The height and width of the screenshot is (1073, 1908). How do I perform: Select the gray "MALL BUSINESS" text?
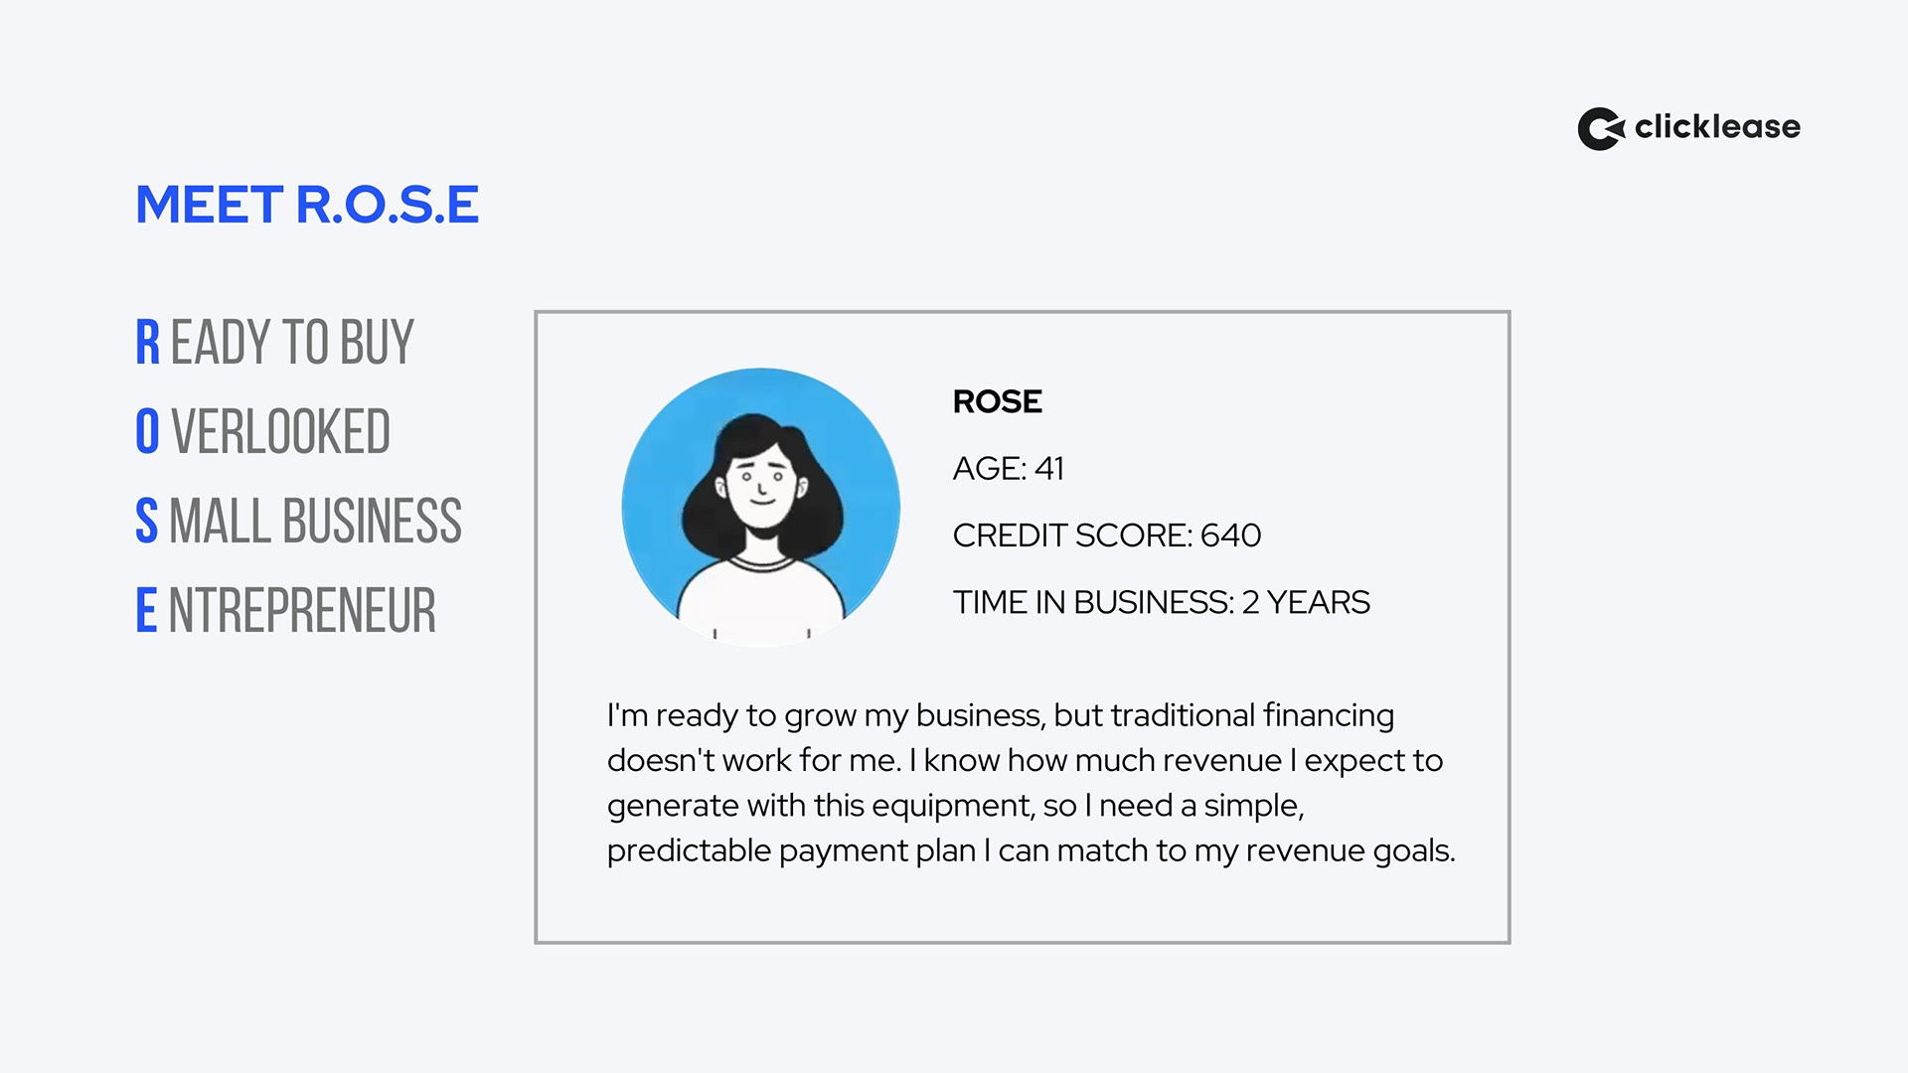tap(316, 522)
